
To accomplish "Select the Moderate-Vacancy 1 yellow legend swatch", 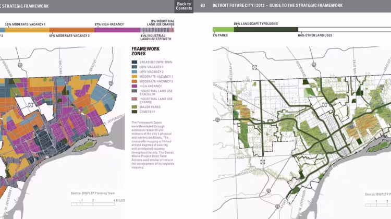I will tap(135, 77).
